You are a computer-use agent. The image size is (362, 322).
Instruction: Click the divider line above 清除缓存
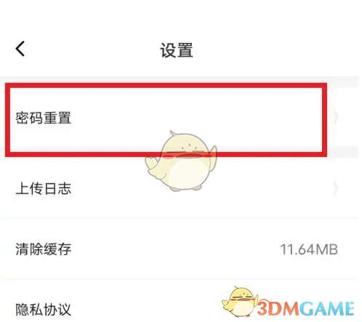[x=180, y=218]
